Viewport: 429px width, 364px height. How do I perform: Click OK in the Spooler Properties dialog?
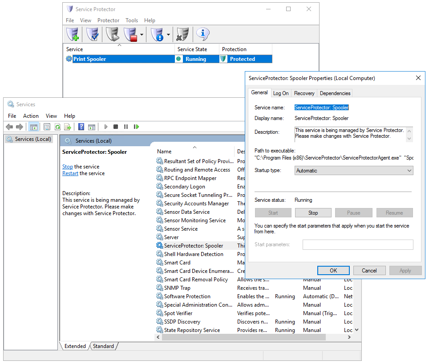click(333, 271)
